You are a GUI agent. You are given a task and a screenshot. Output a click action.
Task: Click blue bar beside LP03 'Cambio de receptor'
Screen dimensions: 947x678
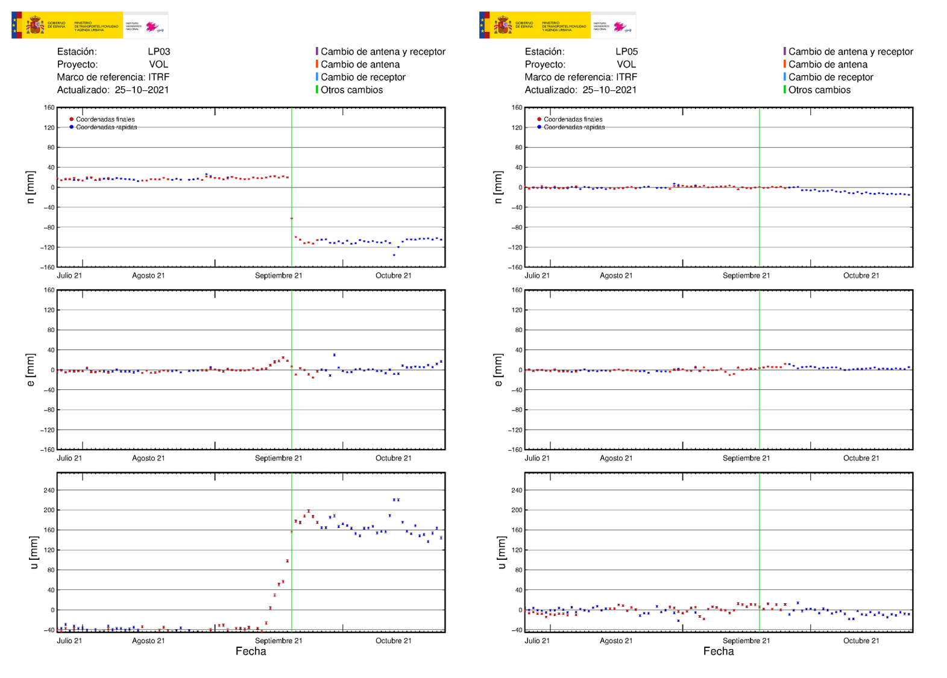317,77
